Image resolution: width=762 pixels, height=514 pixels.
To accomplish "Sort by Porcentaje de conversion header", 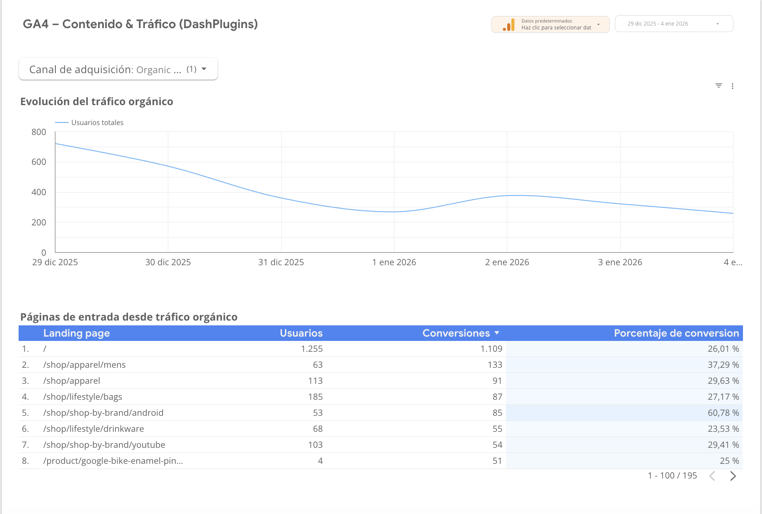I will point(676,333).
